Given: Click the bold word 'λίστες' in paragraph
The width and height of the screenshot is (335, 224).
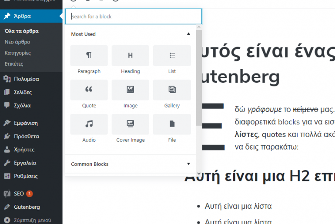Looking at the screenshot, I should (246, 134).
